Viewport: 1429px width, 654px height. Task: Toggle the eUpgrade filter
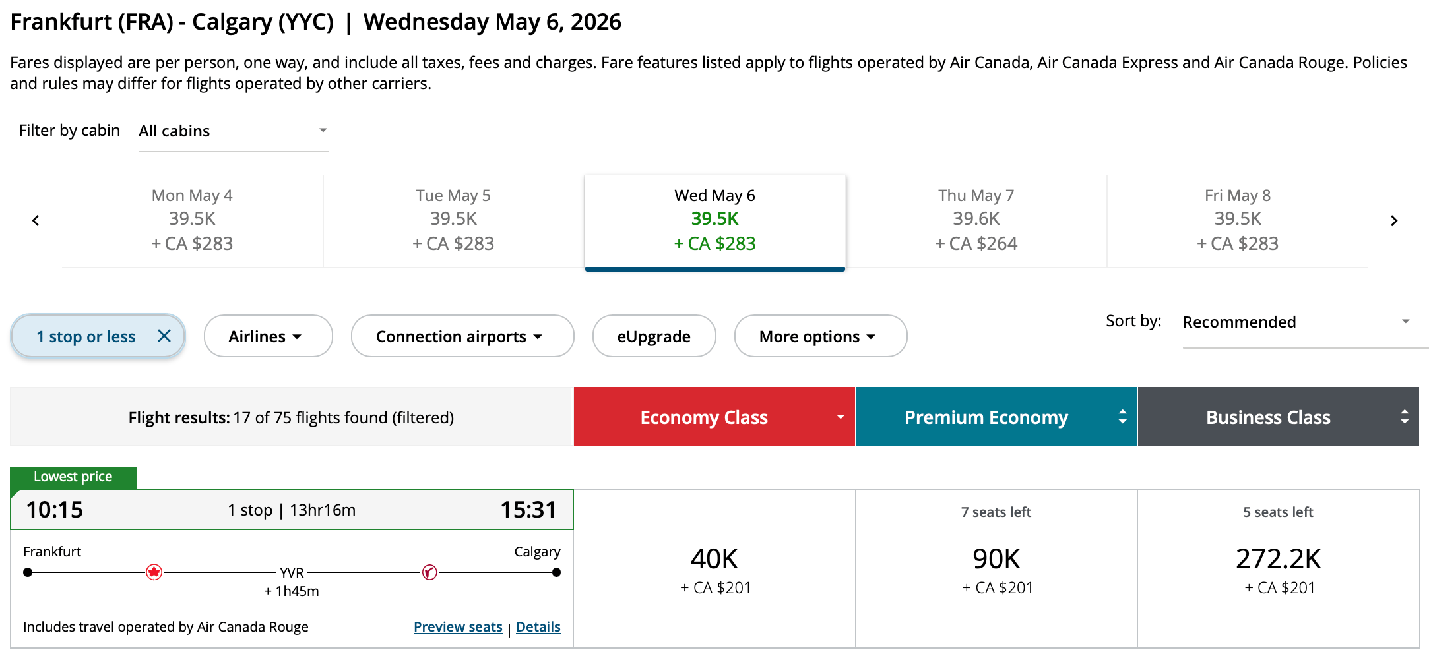[x=654, y=336]
